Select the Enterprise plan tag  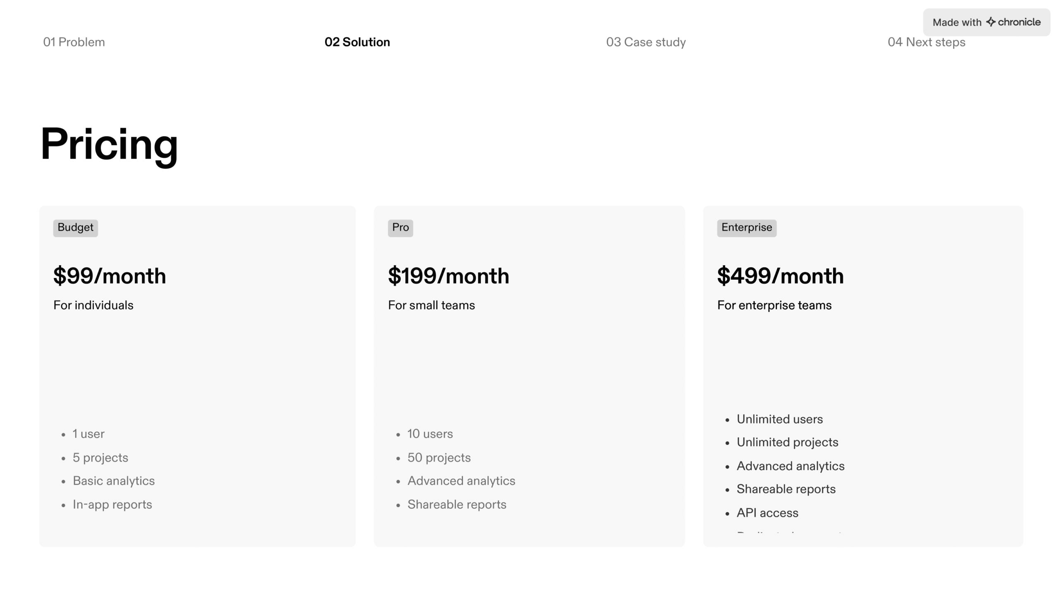coord(746,227)
